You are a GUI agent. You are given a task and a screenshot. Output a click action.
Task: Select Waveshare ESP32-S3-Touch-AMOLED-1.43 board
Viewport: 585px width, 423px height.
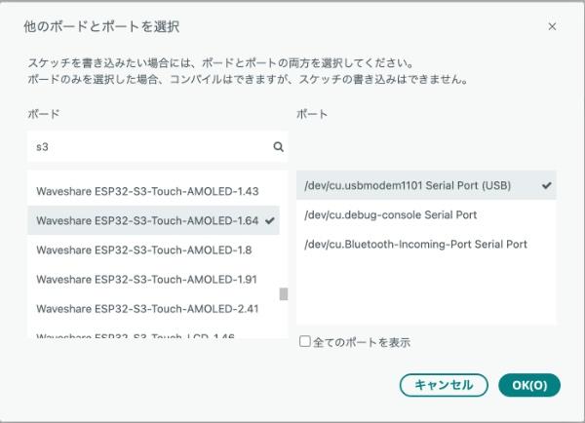tap(153, 191)
